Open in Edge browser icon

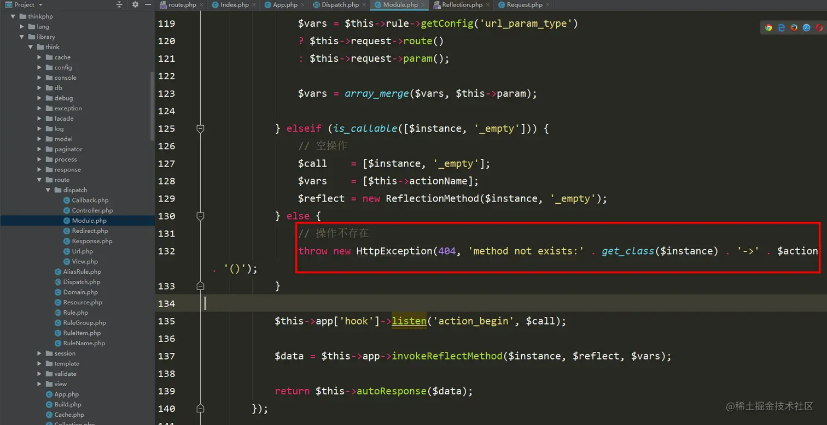pyautogui.click(x=782, y=27)
